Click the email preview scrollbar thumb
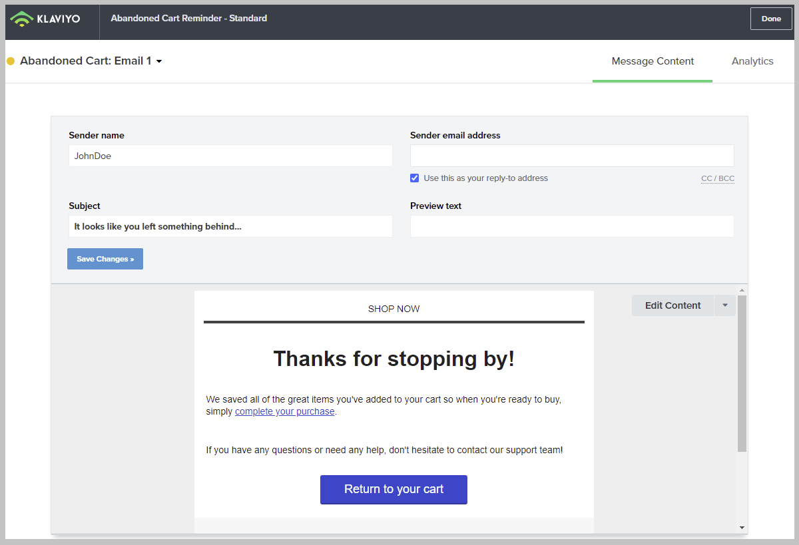The width and height of the screenshot is (799, 545). (742, 373)
